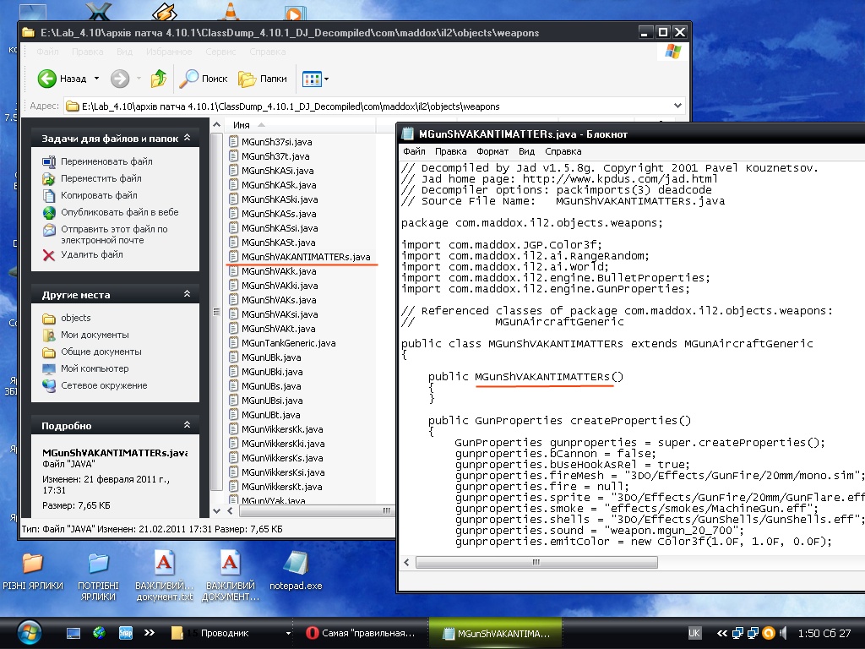This screenshot has height=649, width=865.
Task: Open the Формат menu in Notepad
Action: 492,151
